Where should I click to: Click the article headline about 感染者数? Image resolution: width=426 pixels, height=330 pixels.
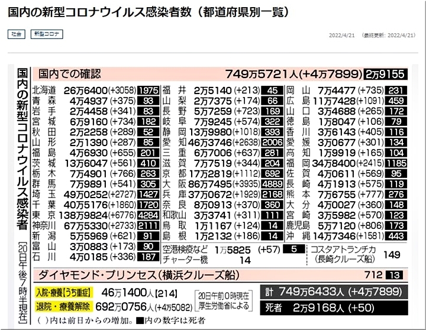click(x=147, y=12)
